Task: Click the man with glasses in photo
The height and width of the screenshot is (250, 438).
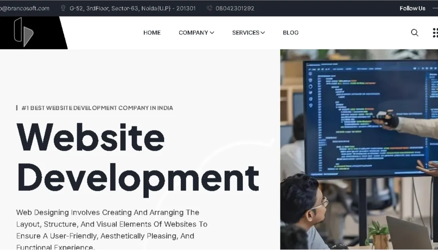Action: [x=304, y=211]
